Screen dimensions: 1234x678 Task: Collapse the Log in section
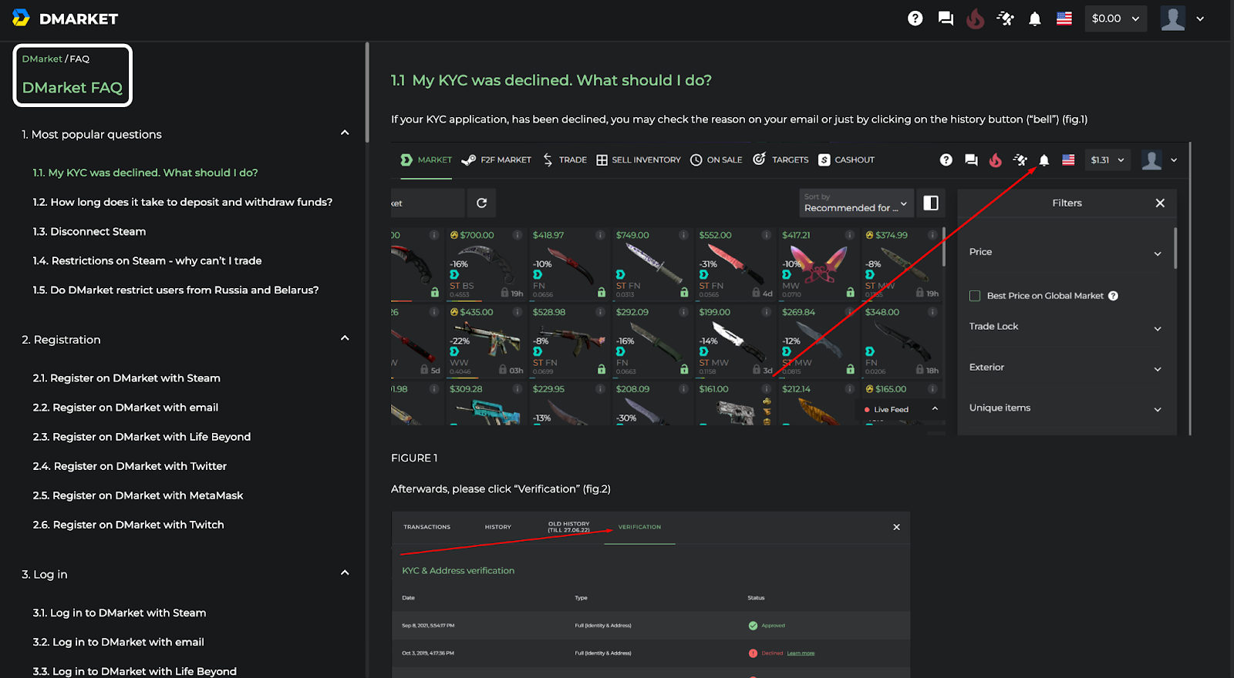pyautogui.click(x=345, y=573)
